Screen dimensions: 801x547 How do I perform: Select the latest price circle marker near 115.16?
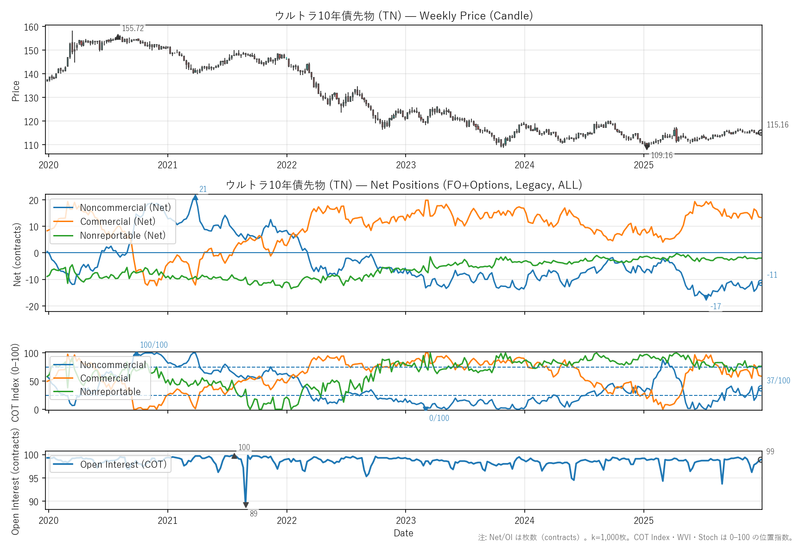click(760, 133)
